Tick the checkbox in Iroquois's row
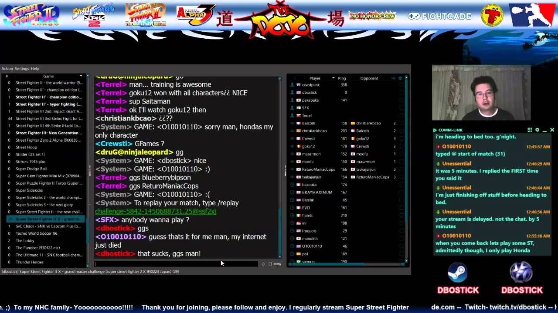This screenshot has height=313, width=558. (x=401, y=231)
